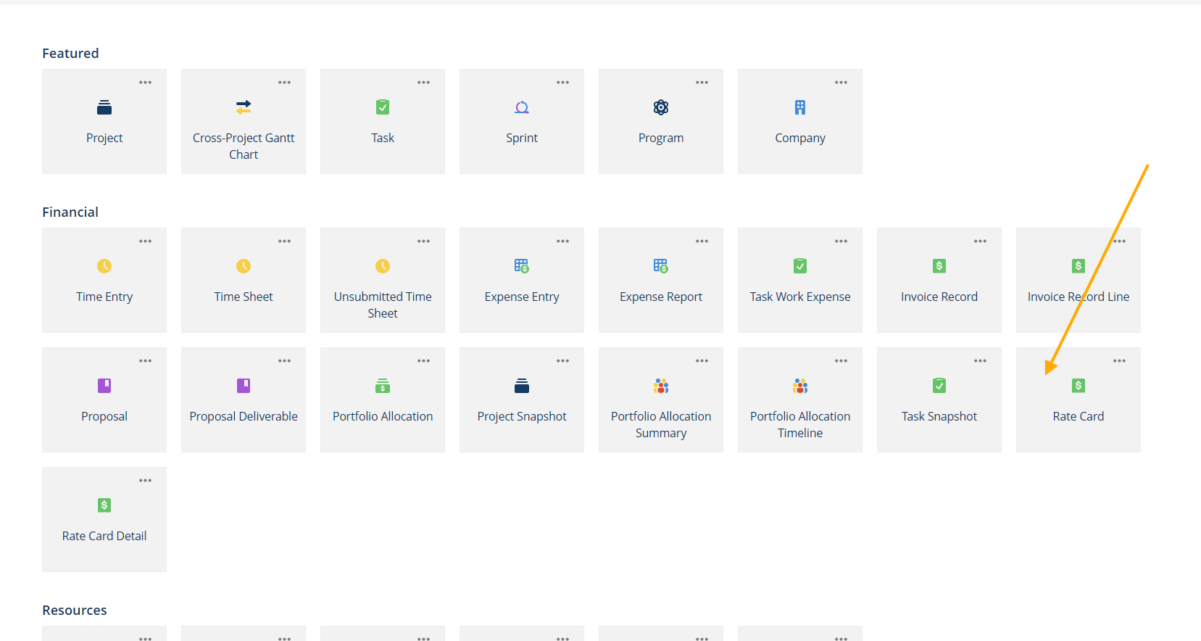This screenshot has width=1201, height=641.
Task: Open the Invoice Record label
Action: [x=939, y=297]
